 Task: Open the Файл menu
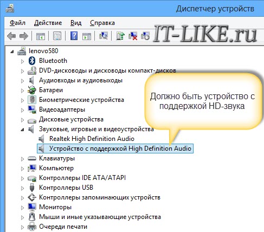pyautogui.click(x=17, y=23)
